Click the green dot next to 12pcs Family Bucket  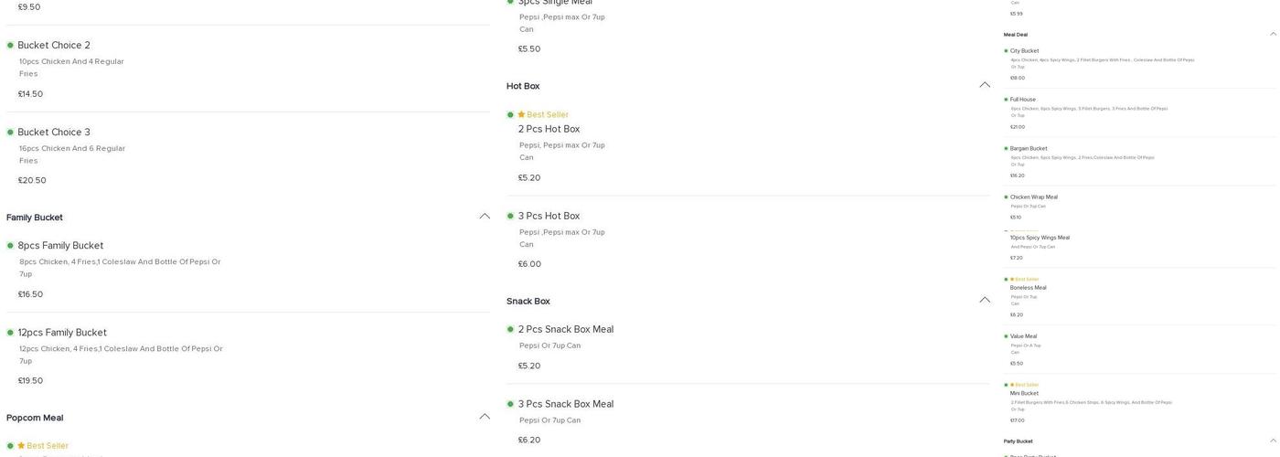coord(10,333)
